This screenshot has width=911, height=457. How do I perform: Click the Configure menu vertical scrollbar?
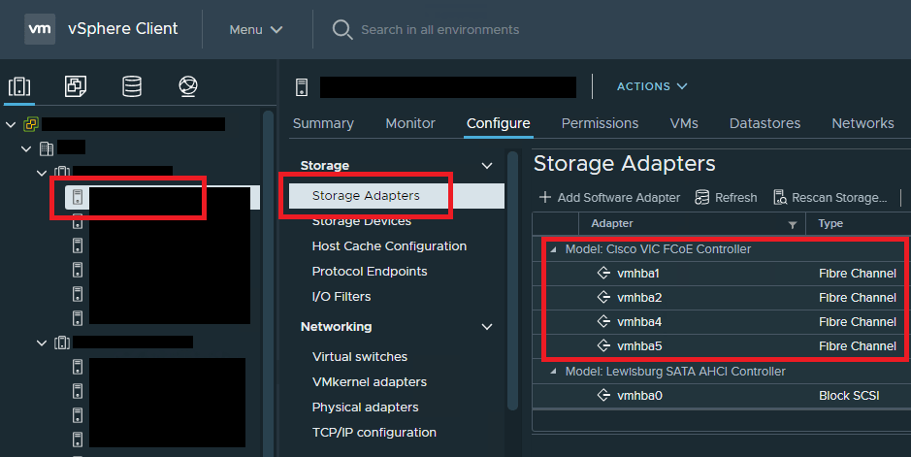click(512, 280)
